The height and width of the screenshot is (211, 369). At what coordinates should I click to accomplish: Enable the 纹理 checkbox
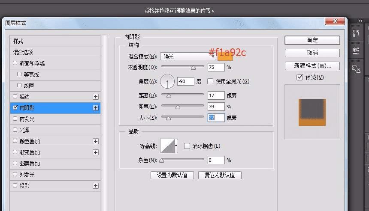tap(19, 85)
